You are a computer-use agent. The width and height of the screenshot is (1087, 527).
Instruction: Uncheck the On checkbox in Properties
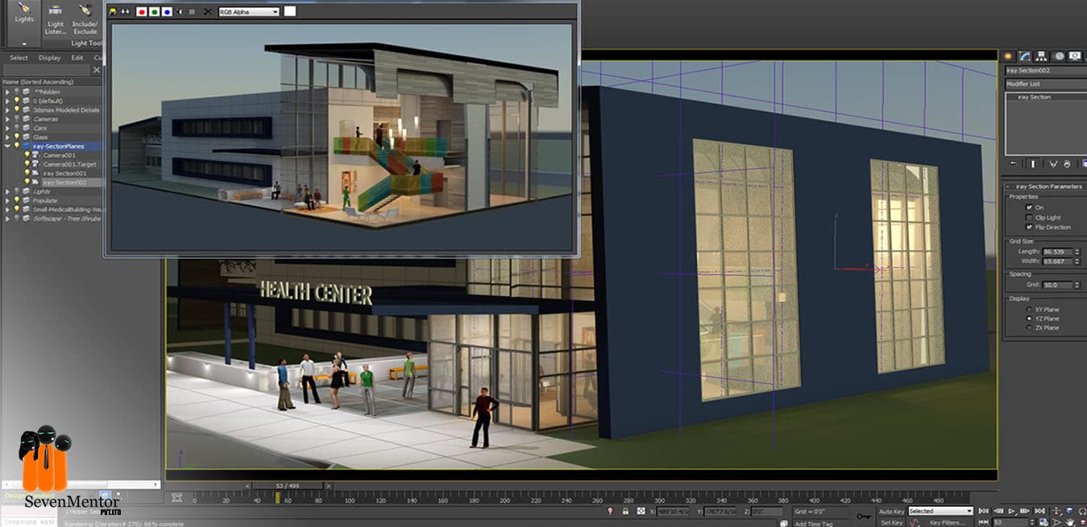1029,208
